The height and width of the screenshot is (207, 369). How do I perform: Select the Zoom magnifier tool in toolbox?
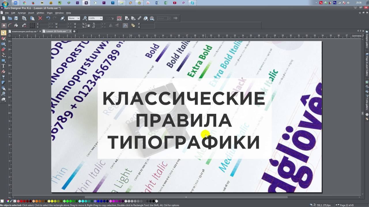click(x=3, y=94)
